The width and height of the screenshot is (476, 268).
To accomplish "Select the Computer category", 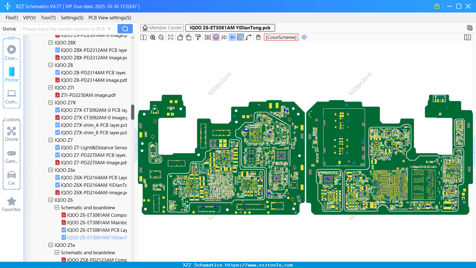I will [x=12, y=97].
